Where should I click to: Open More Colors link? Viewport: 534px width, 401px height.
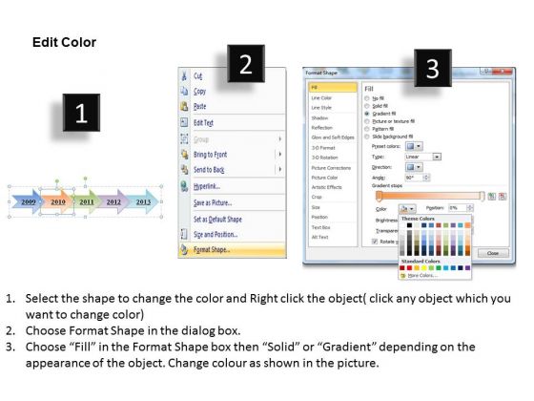tap(421, 275)
